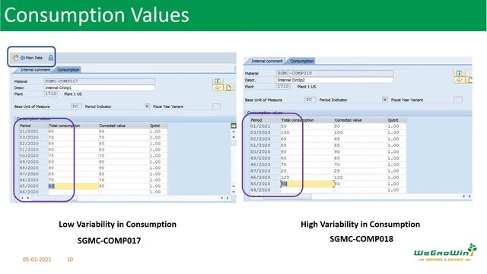Click corrected value 90 for period 50/2020 in COMP018
Viewport: 487px width, 274px height.
(360, 152)
